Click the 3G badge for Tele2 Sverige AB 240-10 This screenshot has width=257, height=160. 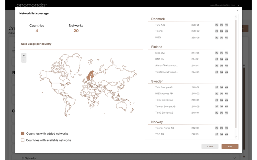pos(222,113)
